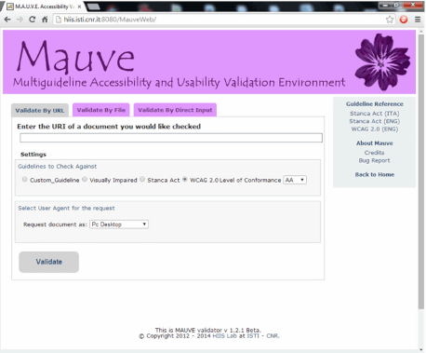Open the Level of Conformance AA dropdown

[295, 180]
